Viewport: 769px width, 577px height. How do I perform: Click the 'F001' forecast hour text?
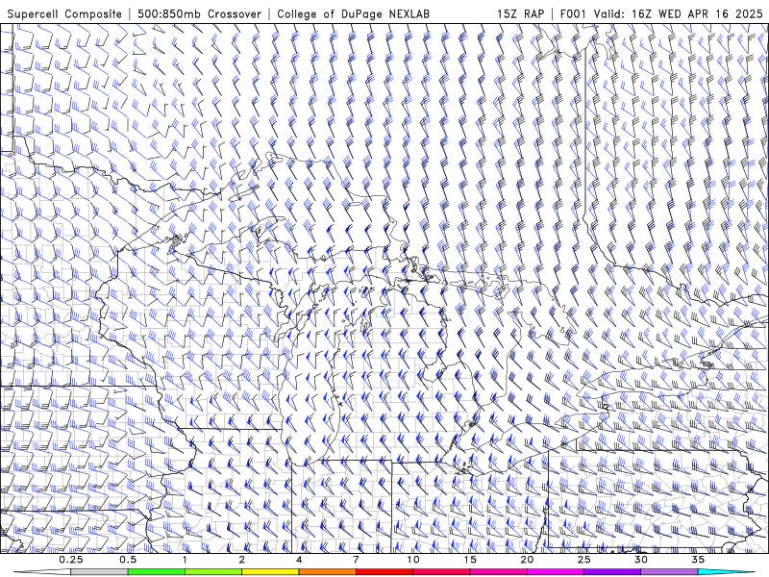(x=573, y=13)
